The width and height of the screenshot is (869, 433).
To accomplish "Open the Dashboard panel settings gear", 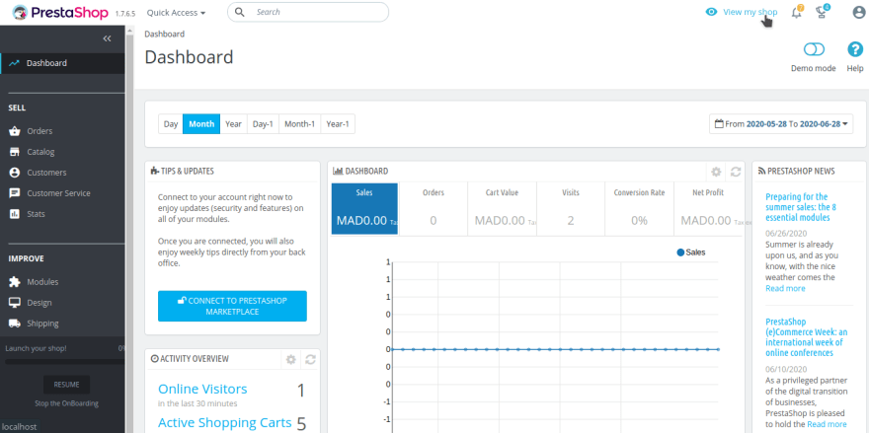I will click(x=716, y=172).
